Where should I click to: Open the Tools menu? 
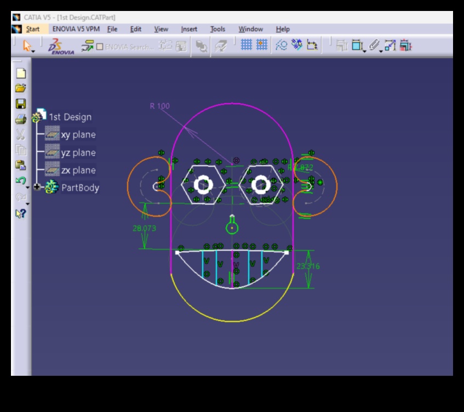point(217,29)
